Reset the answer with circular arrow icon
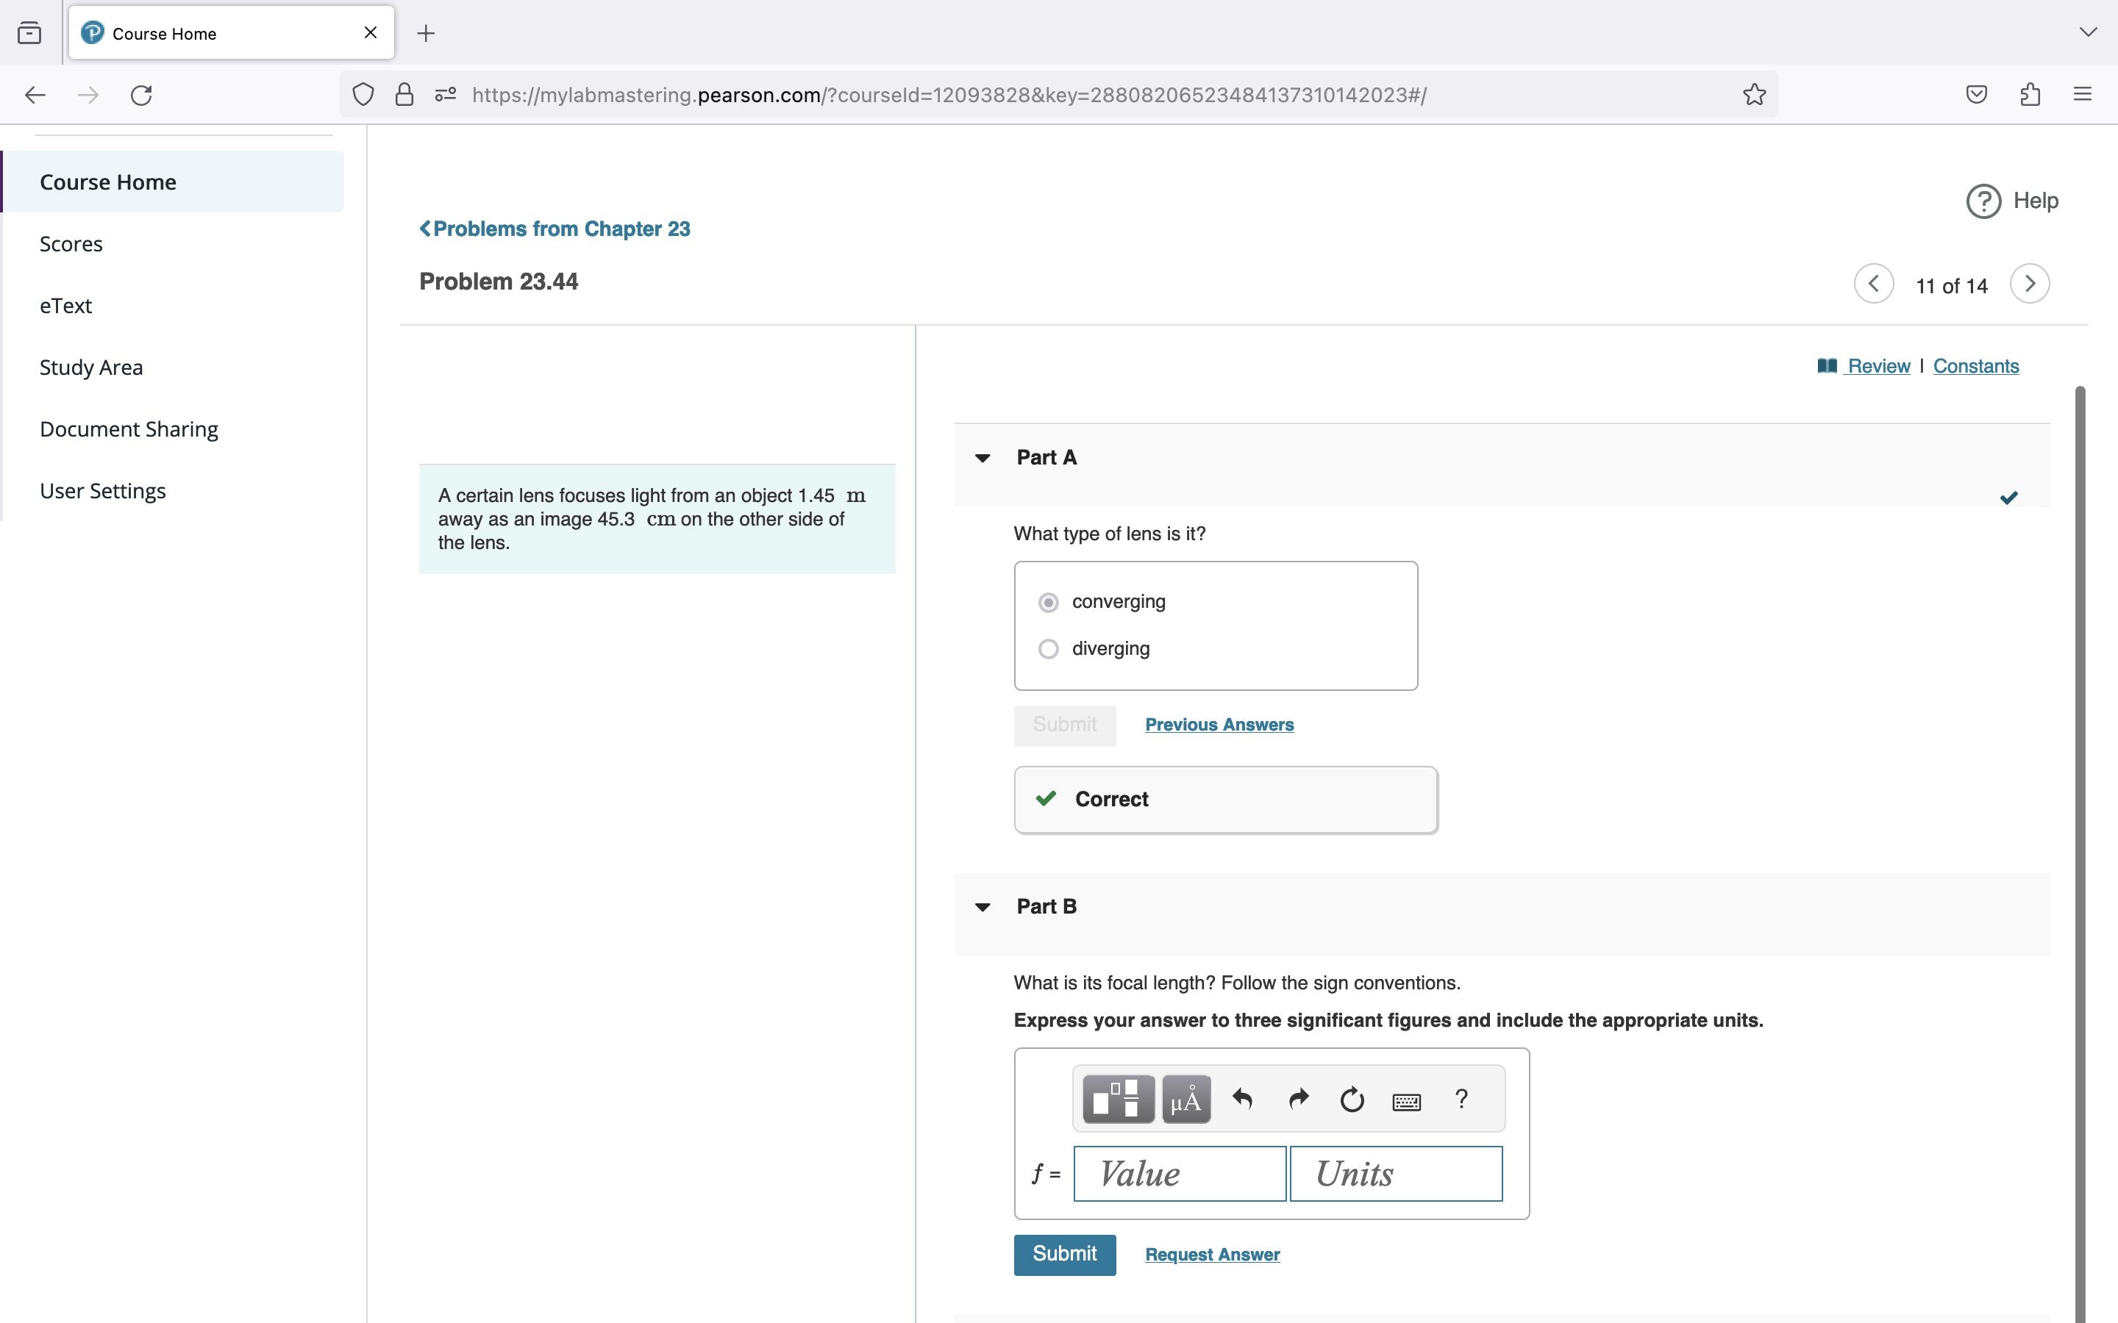This screenshot has width=2118, height=1323. tap(1351, 1099)
